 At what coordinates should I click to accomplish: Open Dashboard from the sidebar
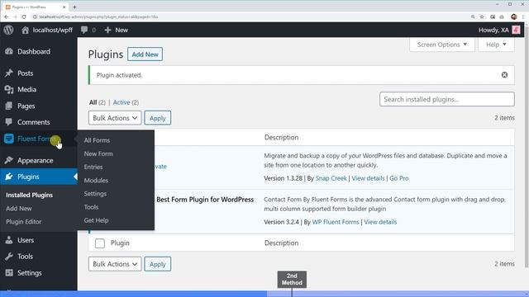point(34,51)
